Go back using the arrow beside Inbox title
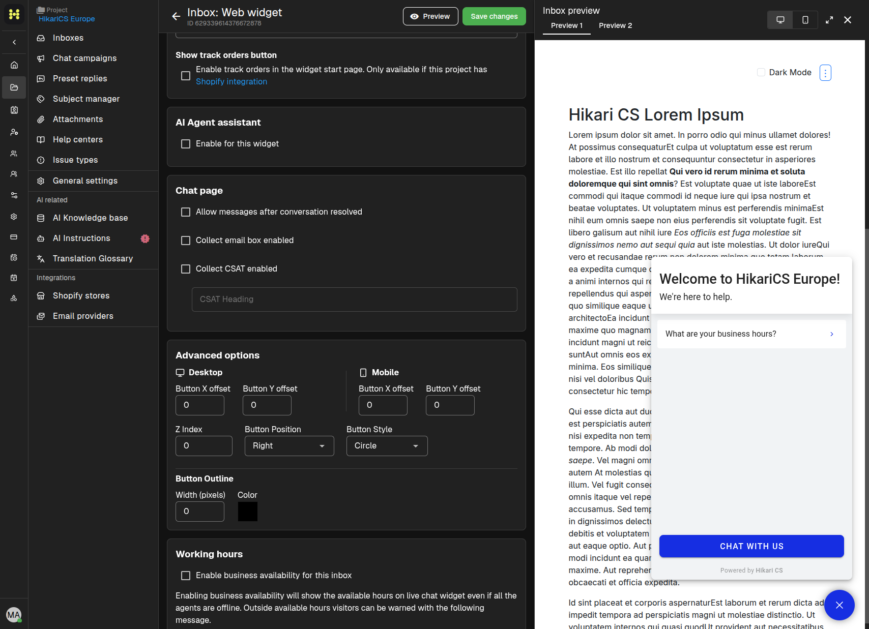 click(176, 16)
